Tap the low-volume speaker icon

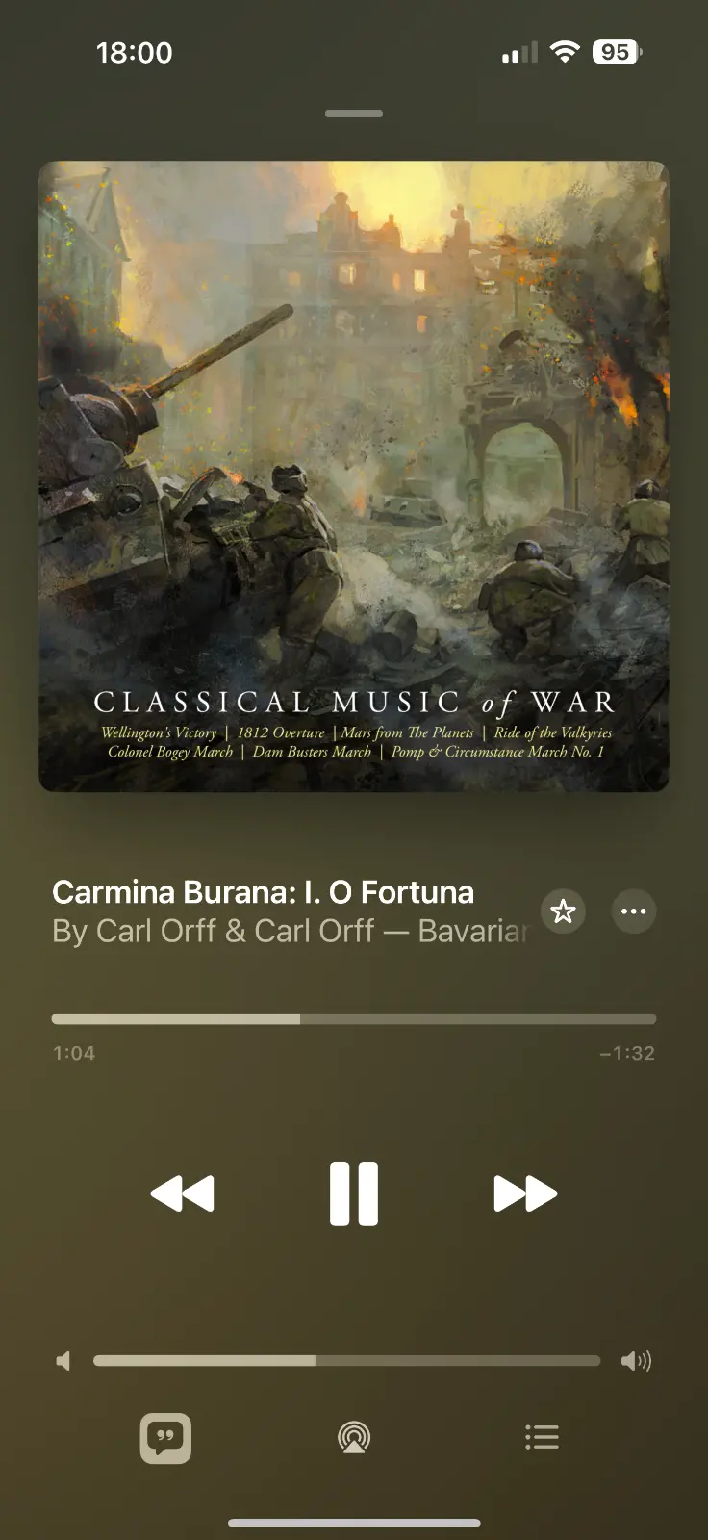click(x=63, y=1361)
